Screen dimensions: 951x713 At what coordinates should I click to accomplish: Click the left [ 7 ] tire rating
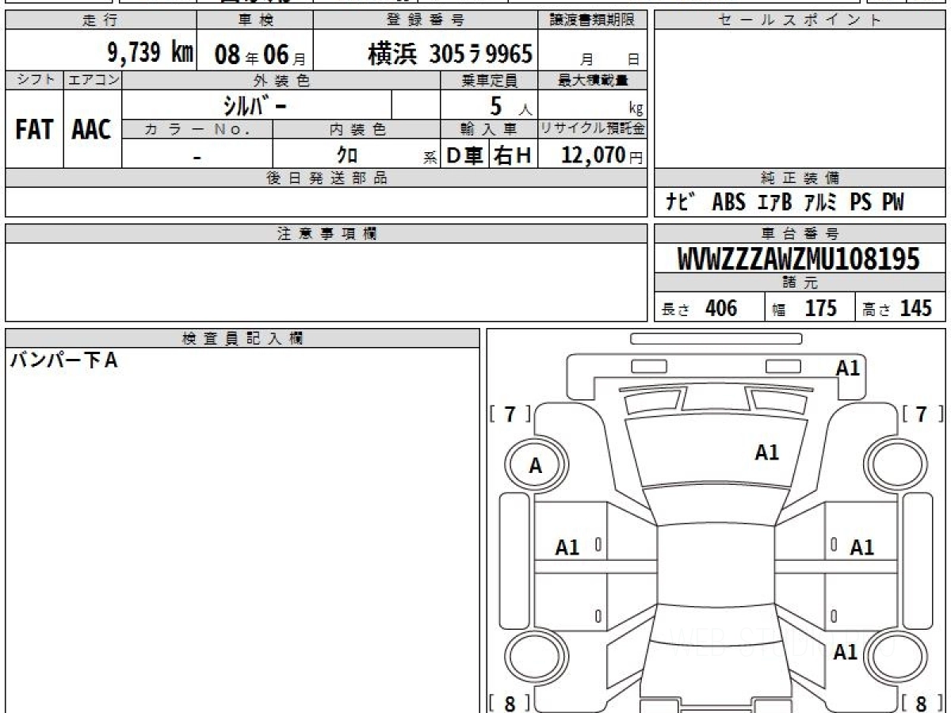(510, 414)
